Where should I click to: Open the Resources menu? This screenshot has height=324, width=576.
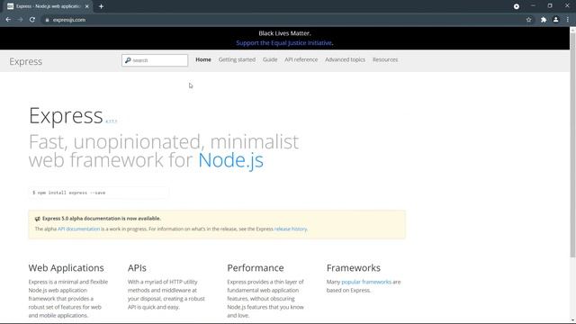point(385,59)
